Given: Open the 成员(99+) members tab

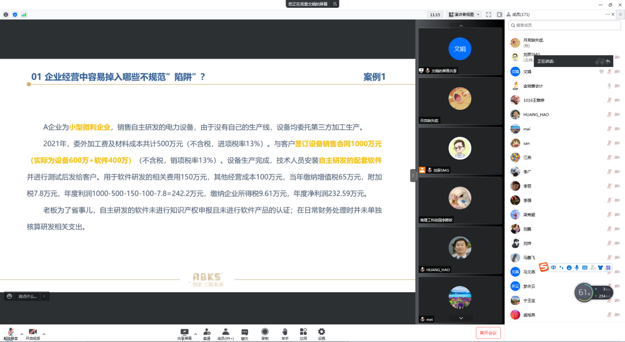Looking at the screenshot, I should (x=225, y=334).
